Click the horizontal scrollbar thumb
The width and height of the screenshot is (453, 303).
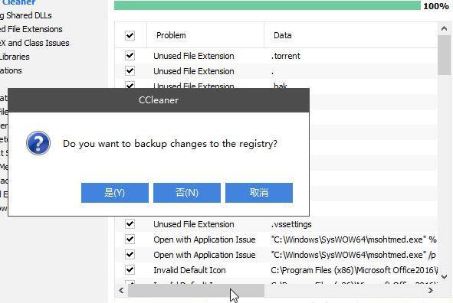click(196, 290)
